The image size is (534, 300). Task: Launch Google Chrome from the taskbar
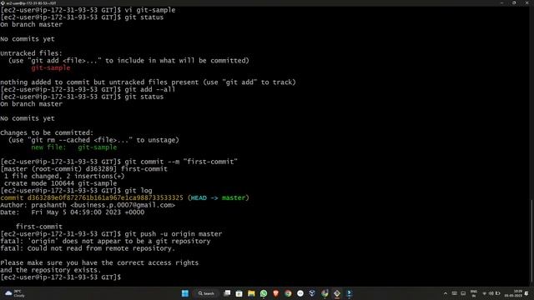pyautogui.click(x=288, y=293)
